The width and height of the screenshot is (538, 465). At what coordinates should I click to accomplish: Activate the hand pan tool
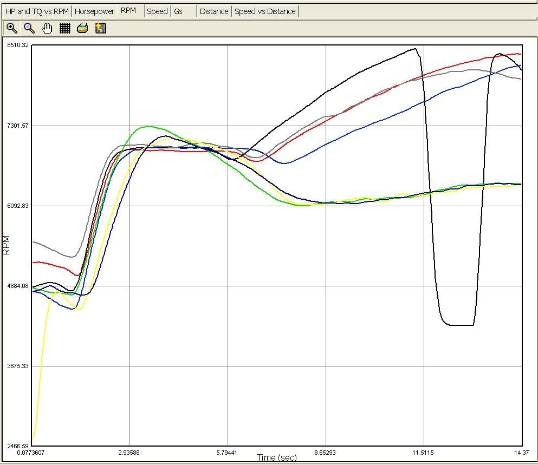tap(47, 28)
